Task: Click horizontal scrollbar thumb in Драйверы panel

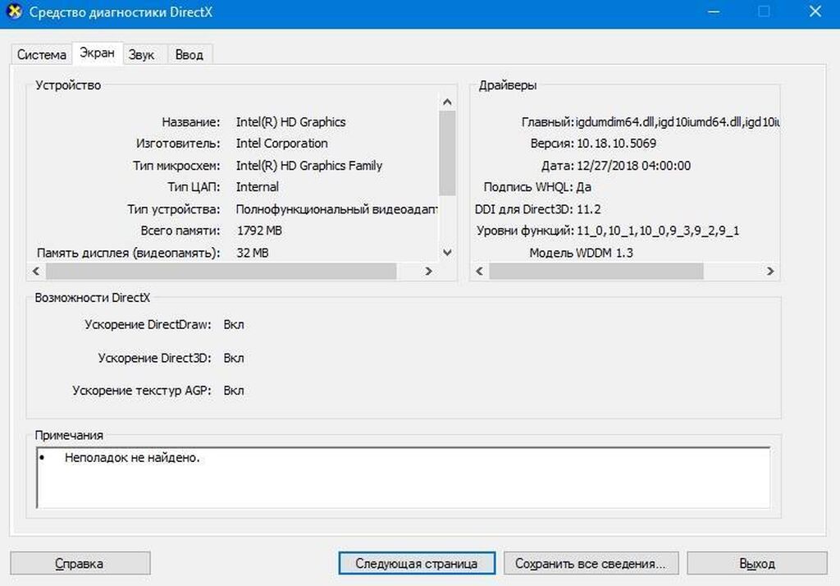Action: [596, 271]
